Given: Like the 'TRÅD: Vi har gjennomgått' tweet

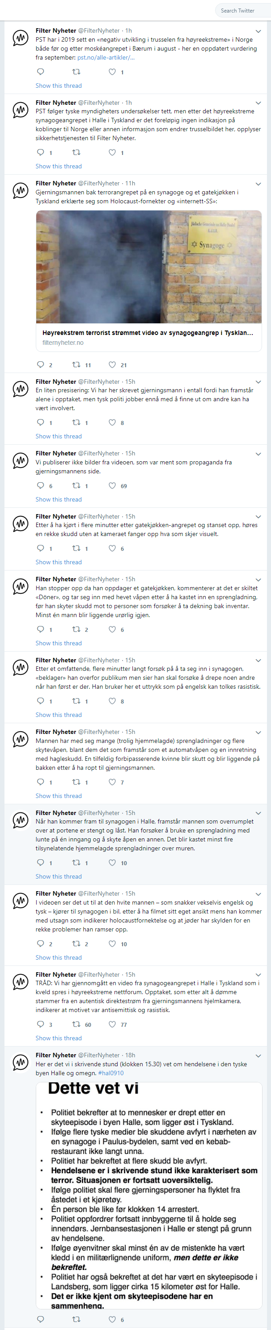Looking at the screenshot, I should (x=112, y=1024).
